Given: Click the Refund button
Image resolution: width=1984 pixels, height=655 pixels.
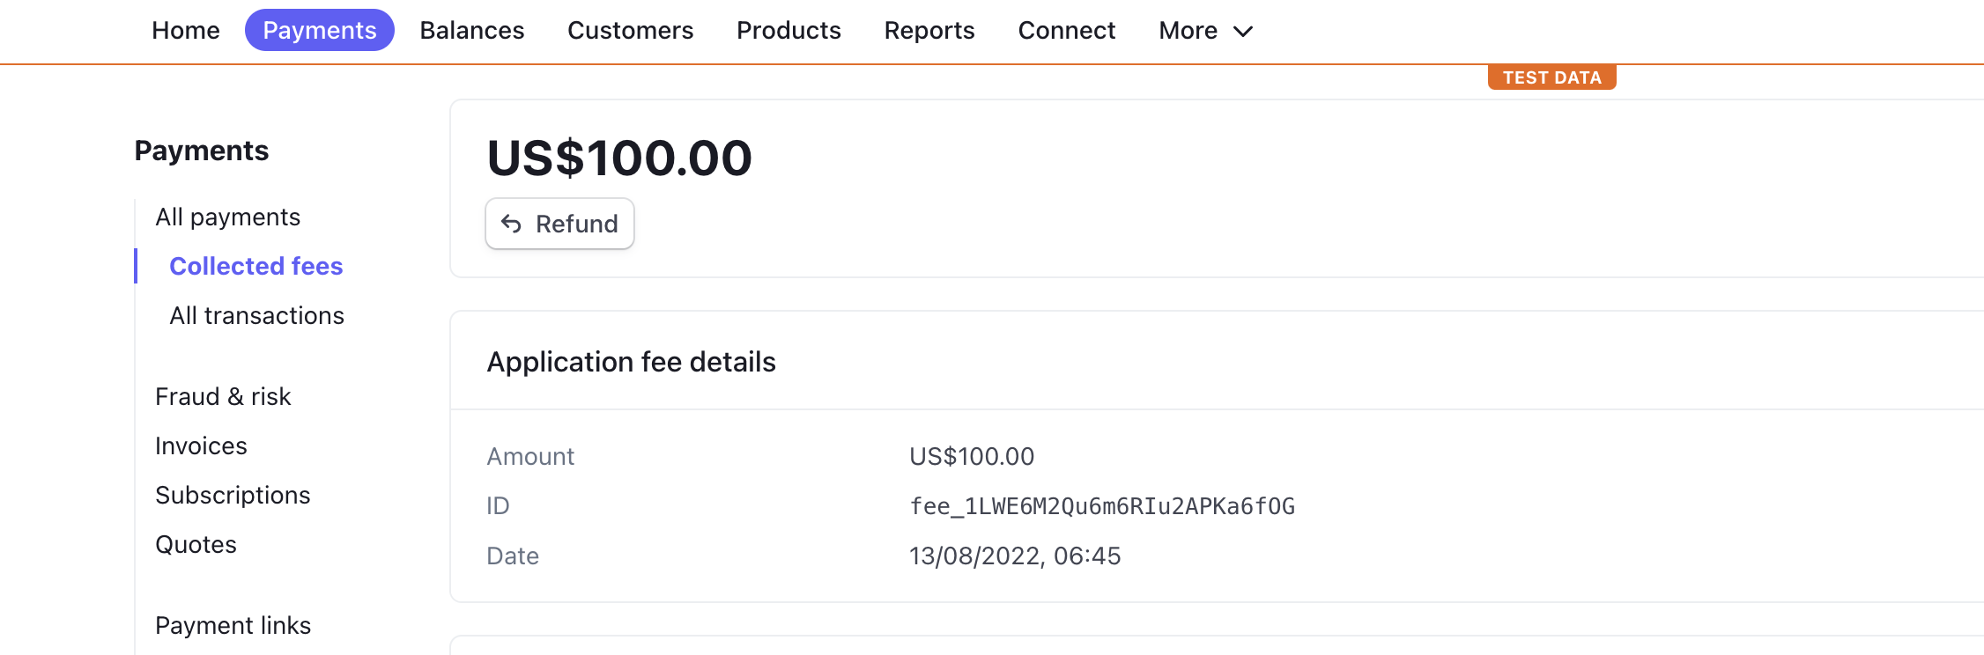Looking at the screenshot, I should tap(560, 224).
